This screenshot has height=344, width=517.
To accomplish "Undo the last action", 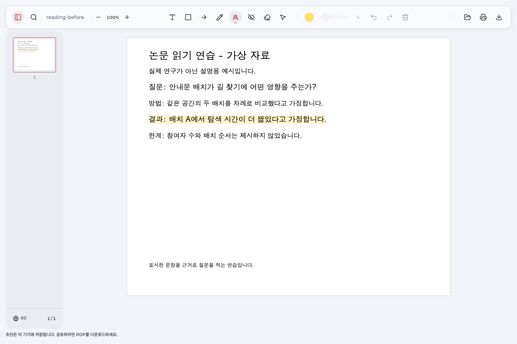I will point(374,17).
